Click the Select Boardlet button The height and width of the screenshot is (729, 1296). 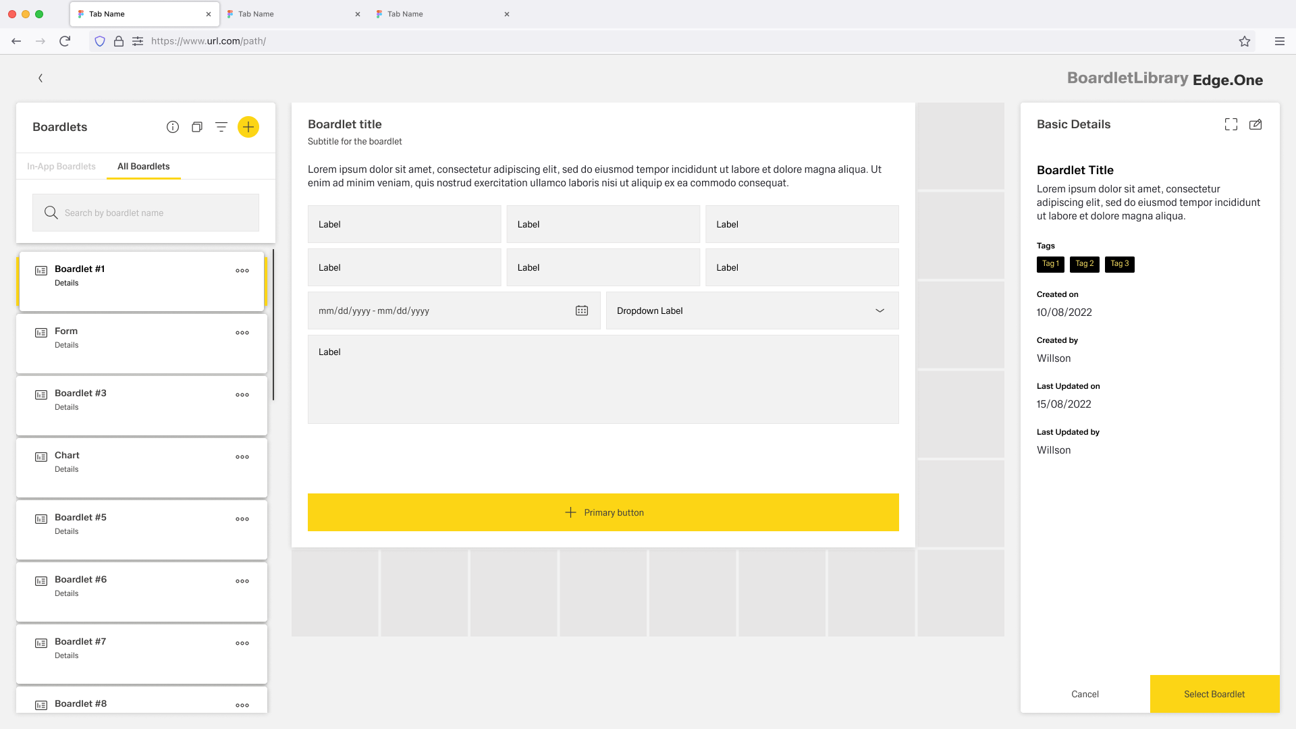coord(1214,694)
